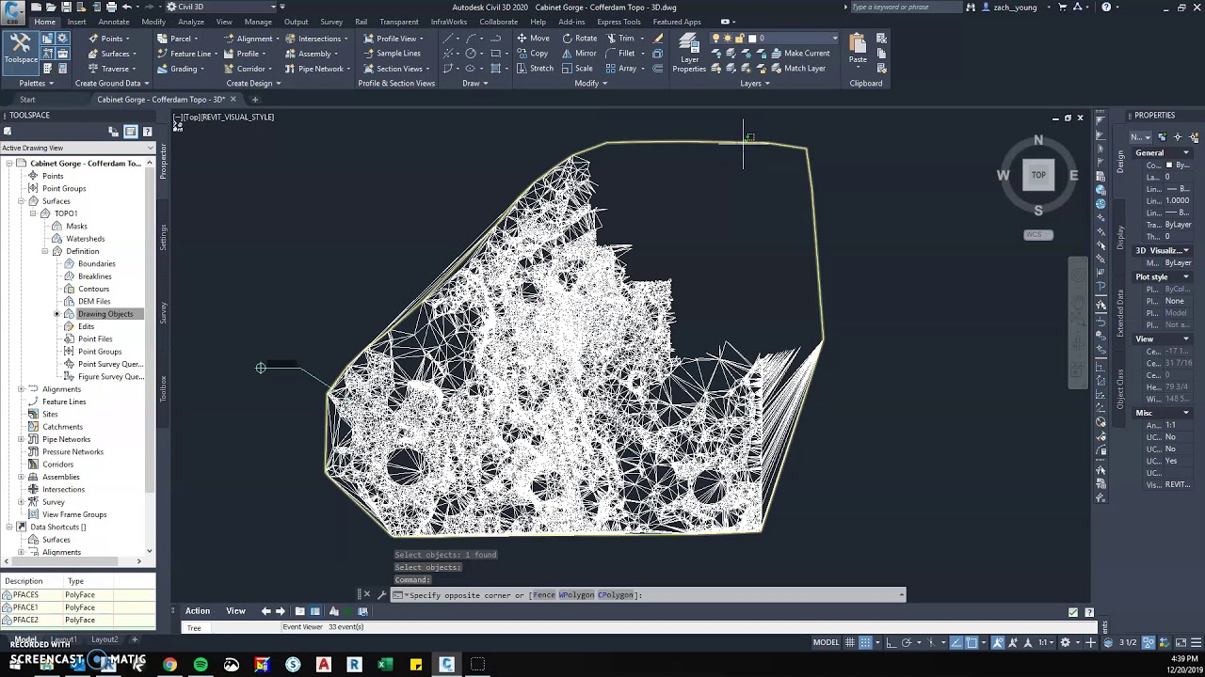This screenshot has width=1205, height=677.
Task: Select Drawing Objects in Toolspace tree
Action: tap(105, 314)
